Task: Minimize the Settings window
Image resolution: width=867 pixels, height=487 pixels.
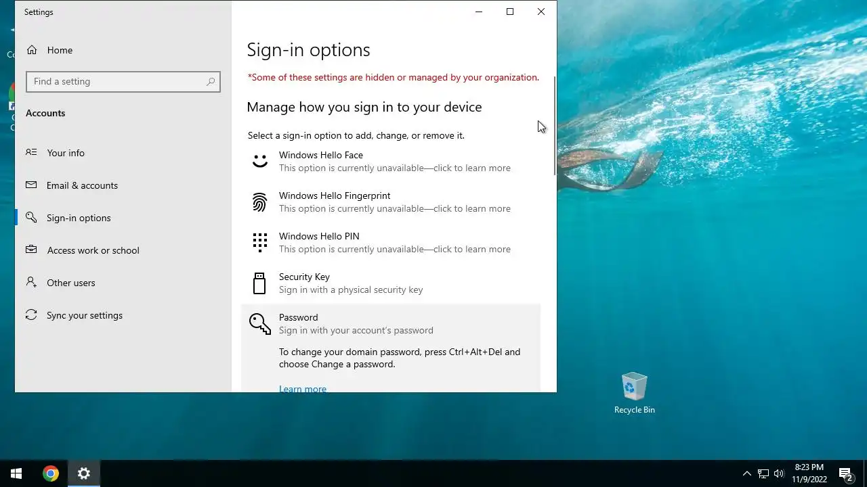Action: point(479,11)
